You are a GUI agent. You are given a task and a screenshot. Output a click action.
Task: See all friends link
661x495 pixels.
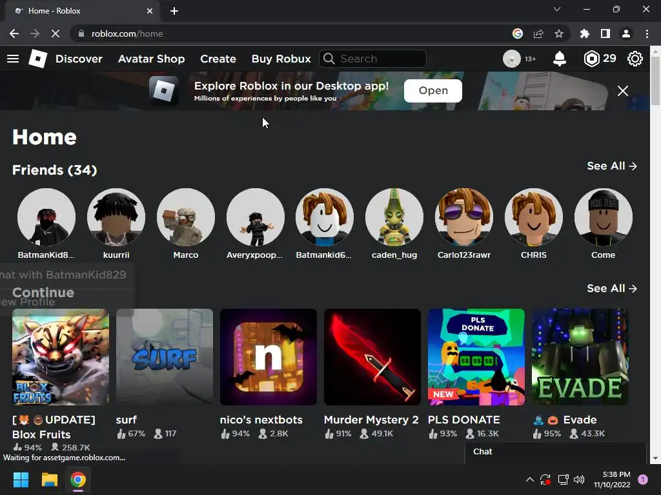(x=612, y=166)
